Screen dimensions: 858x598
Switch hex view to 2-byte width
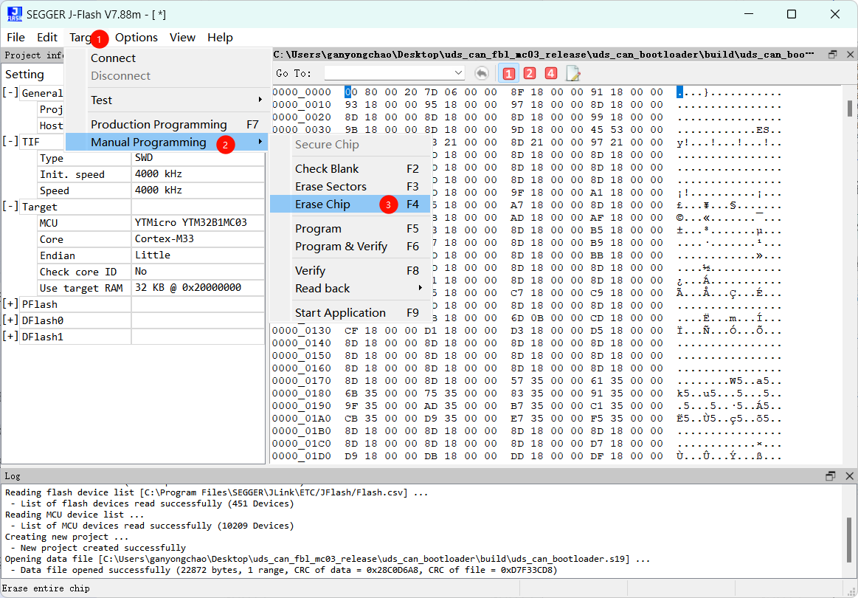(x=530, y=73)
